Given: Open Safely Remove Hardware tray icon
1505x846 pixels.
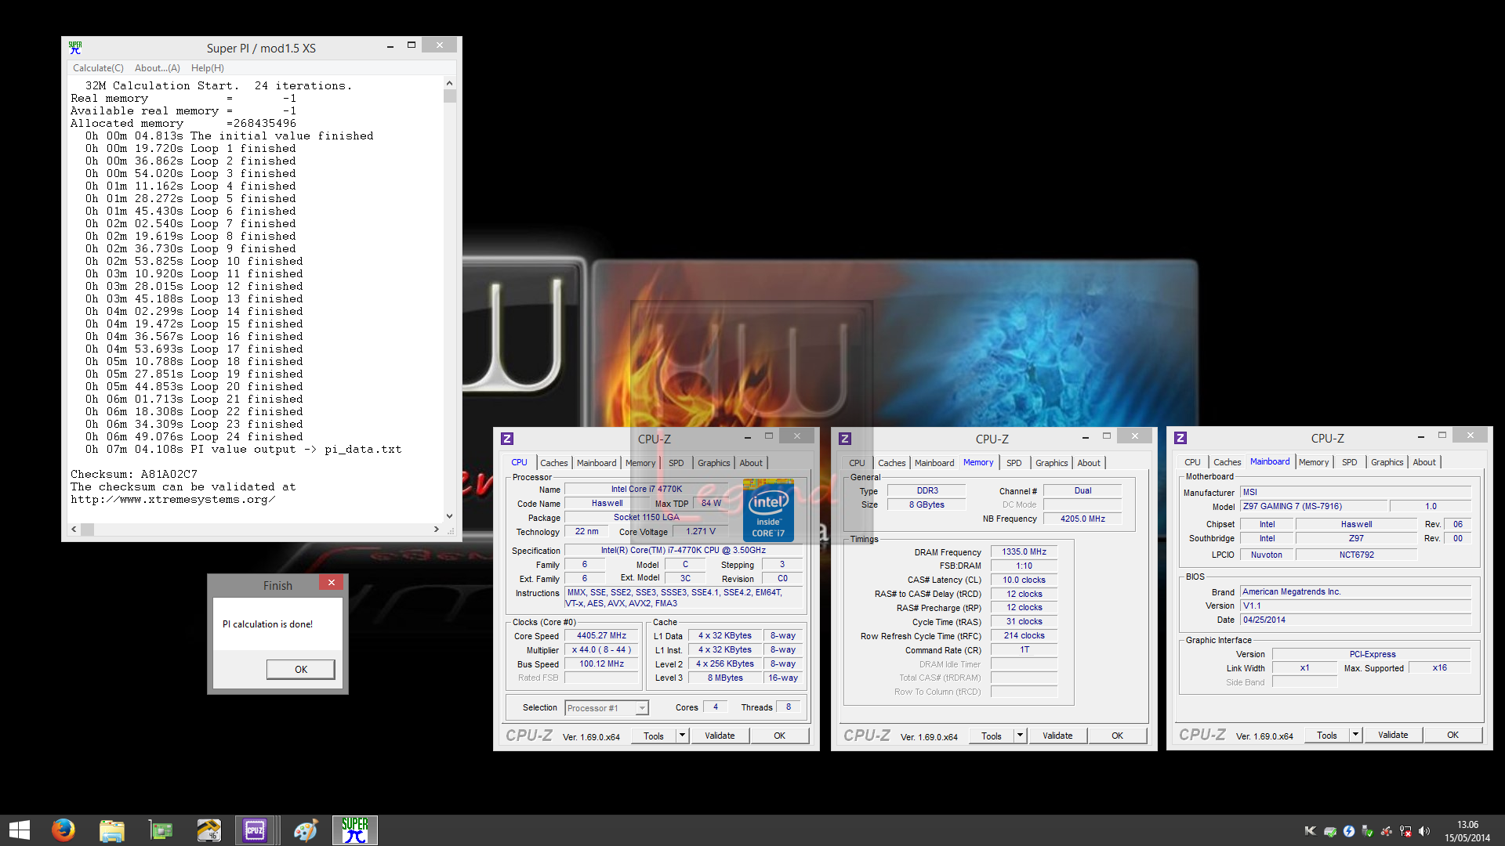Looking at the screenshot, I should coord(1368,831).
